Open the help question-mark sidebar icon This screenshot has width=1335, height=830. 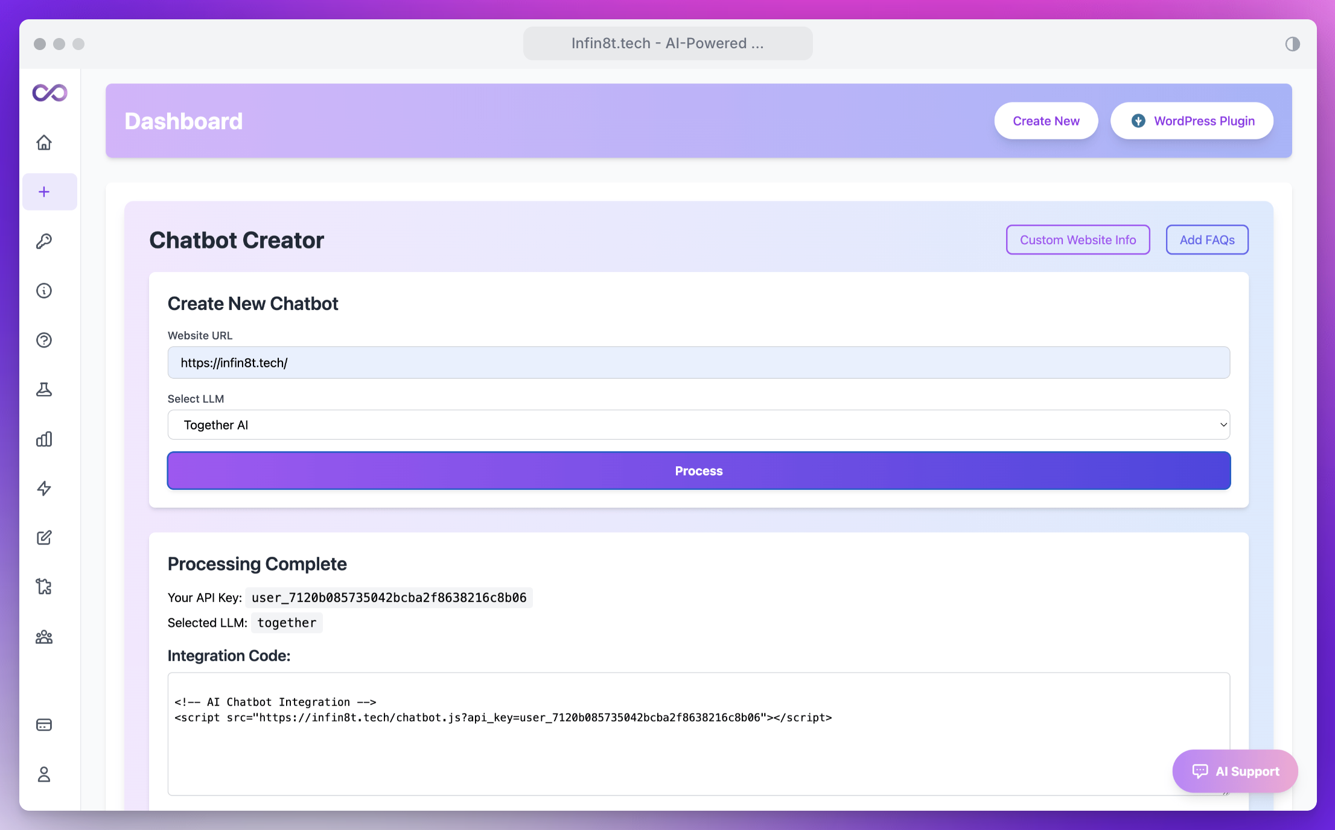44,340
